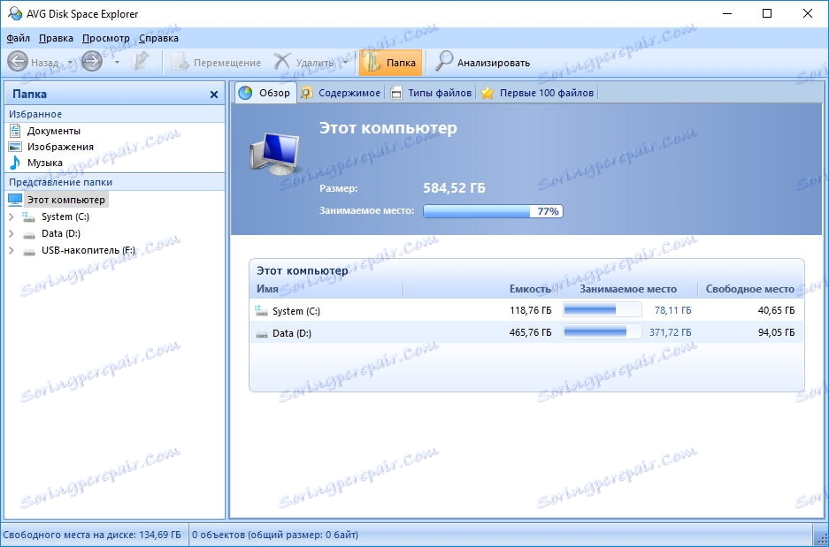This screenshot has height=547, width=829.
Task: Expand the Data (D:) tree node
Action: [12, 233]
